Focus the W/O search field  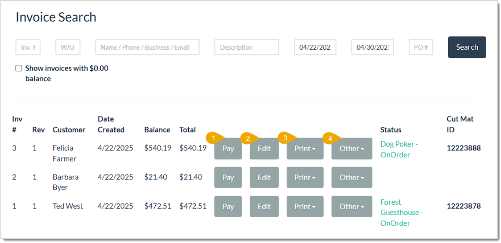(x=68, y=47)
